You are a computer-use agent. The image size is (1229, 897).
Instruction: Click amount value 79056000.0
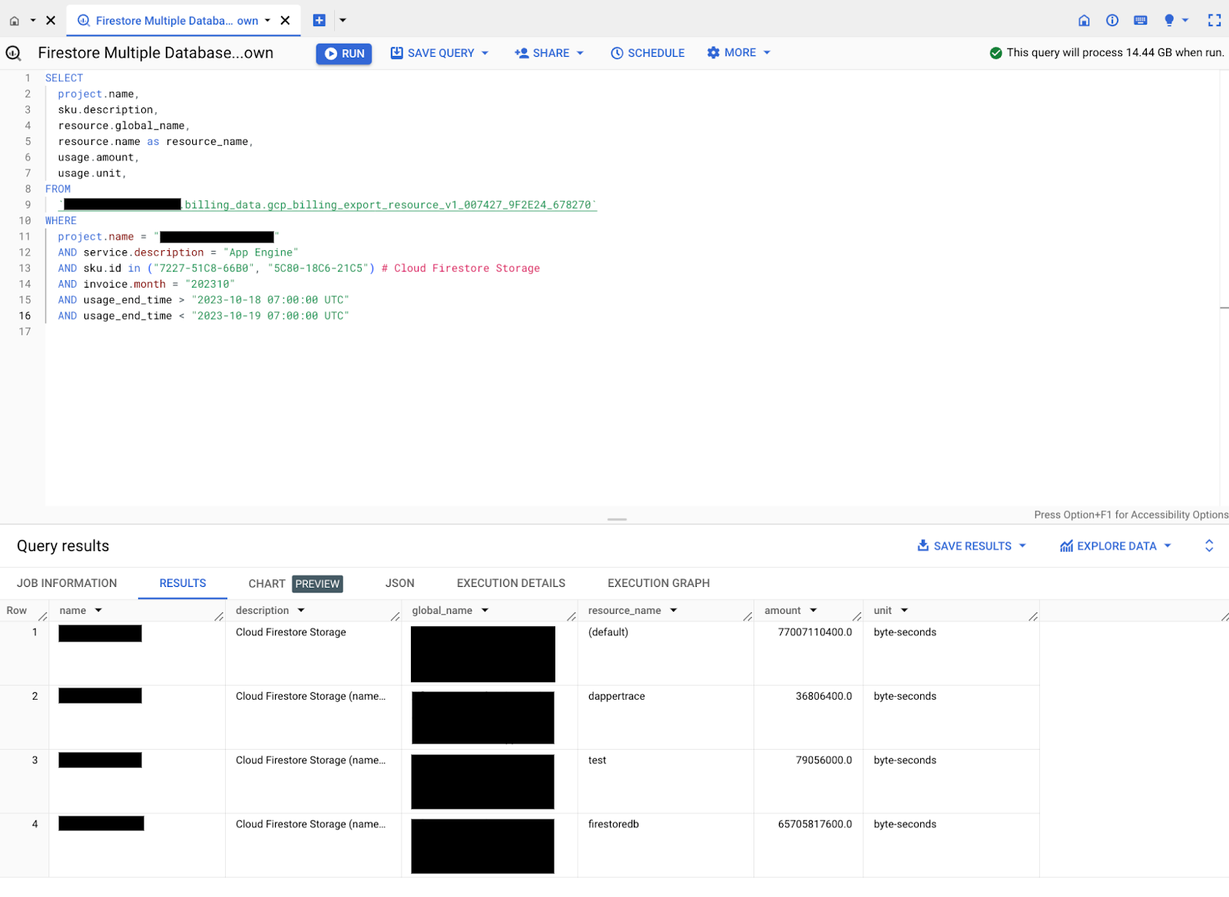(823, 760)
